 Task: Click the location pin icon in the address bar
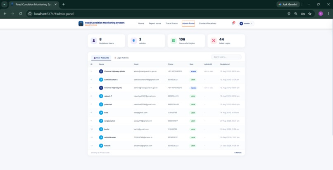[x=289, y=14]
